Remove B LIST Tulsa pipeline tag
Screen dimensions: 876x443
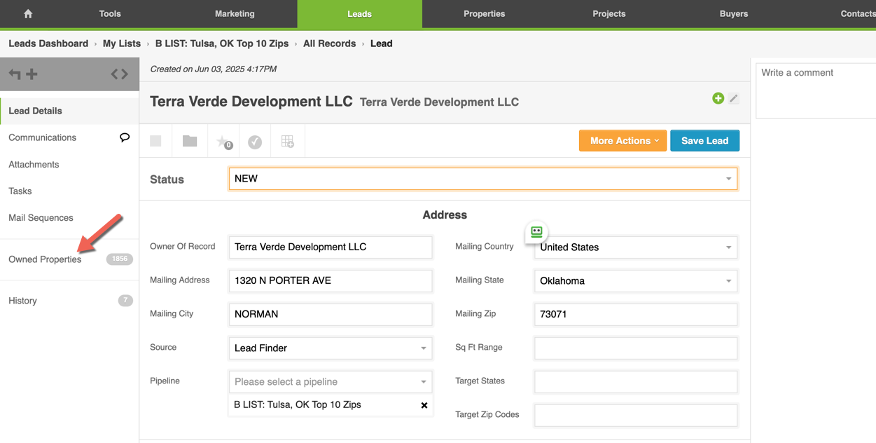pos(424,405)
